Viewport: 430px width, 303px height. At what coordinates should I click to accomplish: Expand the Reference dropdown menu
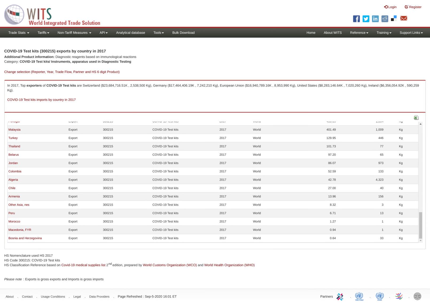(359, 33)
